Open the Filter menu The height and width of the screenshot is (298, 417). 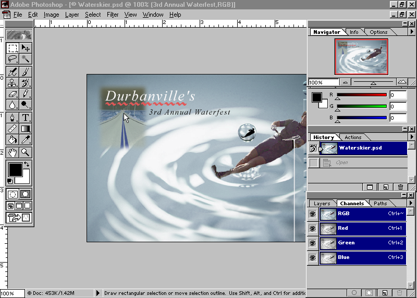(113, 15)
